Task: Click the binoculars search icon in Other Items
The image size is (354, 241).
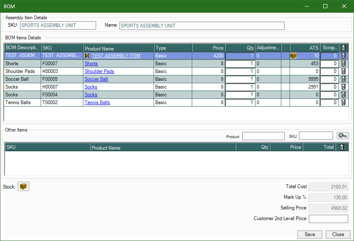Action: pyautogui.click(x=343, y=136)
